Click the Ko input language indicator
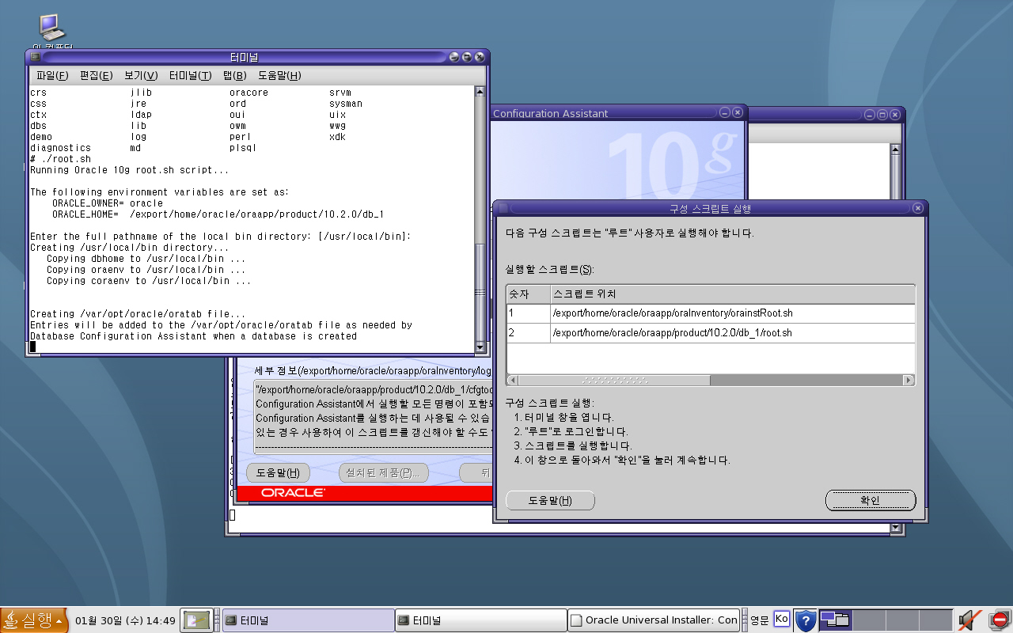This screenshot has width=1013, height=633. tap(781, 619)
